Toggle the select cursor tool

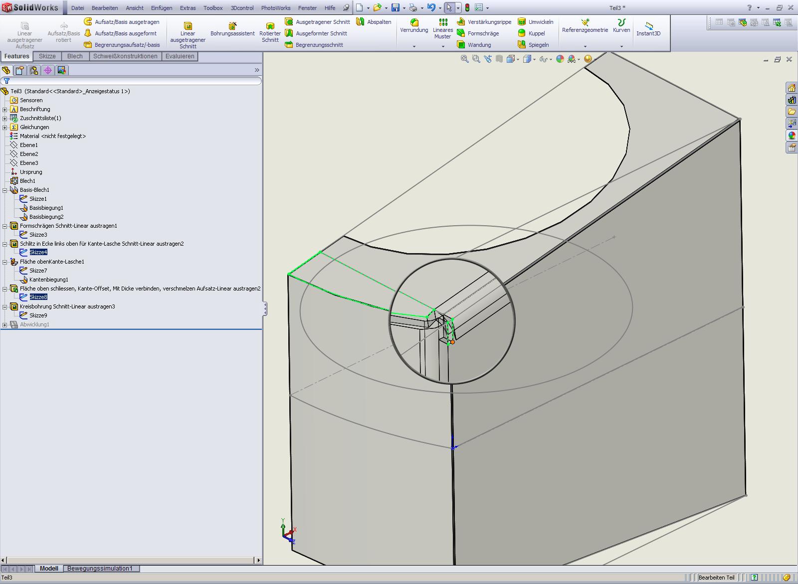point(449,8)
